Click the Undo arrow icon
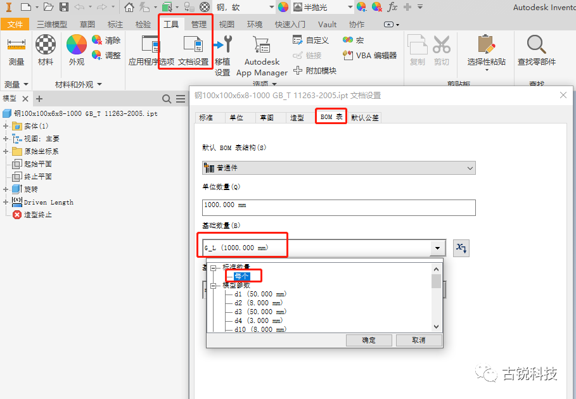Viewport: 576px width, 399px height. click(x=79, y=7)
